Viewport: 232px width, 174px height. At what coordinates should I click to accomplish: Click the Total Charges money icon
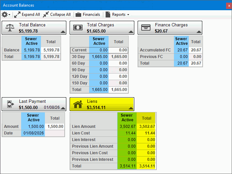pyautogui.click(x=78, y=28)
